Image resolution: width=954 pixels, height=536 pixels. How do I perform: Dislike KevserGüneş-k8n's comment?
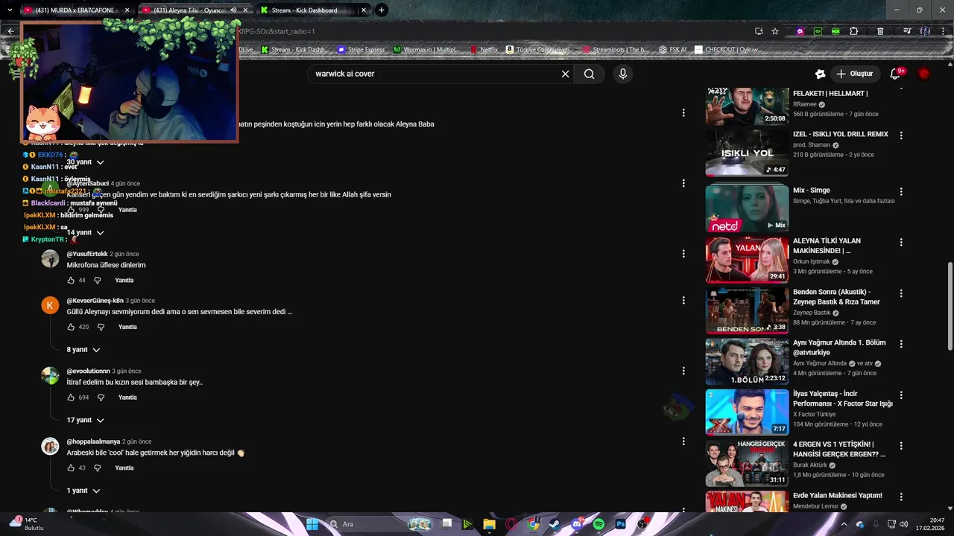tap(101, 327)
